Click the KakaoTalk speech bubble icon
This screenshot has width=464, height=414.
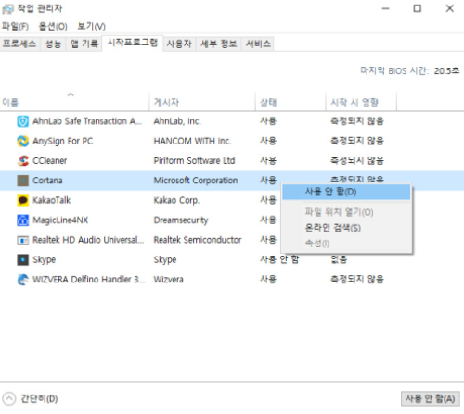tap(22, 200)
